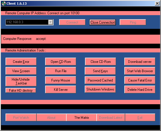Image resolution: width=161 pixels, height=131 pixels.
Task: Click Close CD-Rom button
Action: 100,61
